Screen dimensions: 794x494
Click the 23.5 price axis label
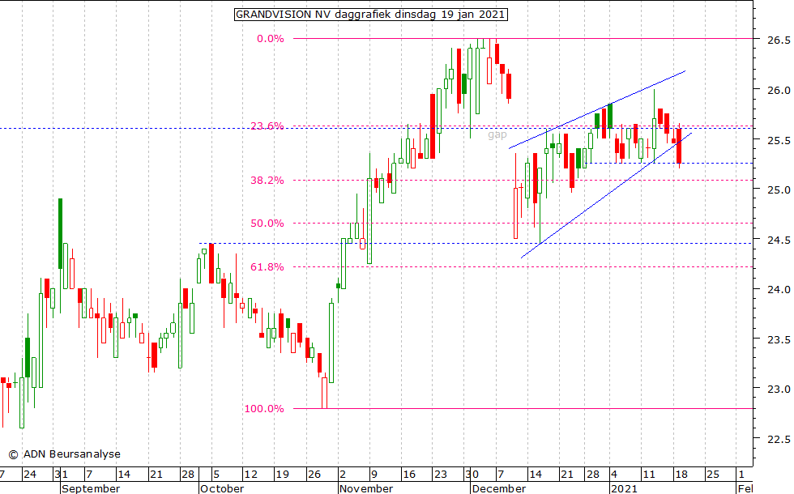[x=779, y=340]
